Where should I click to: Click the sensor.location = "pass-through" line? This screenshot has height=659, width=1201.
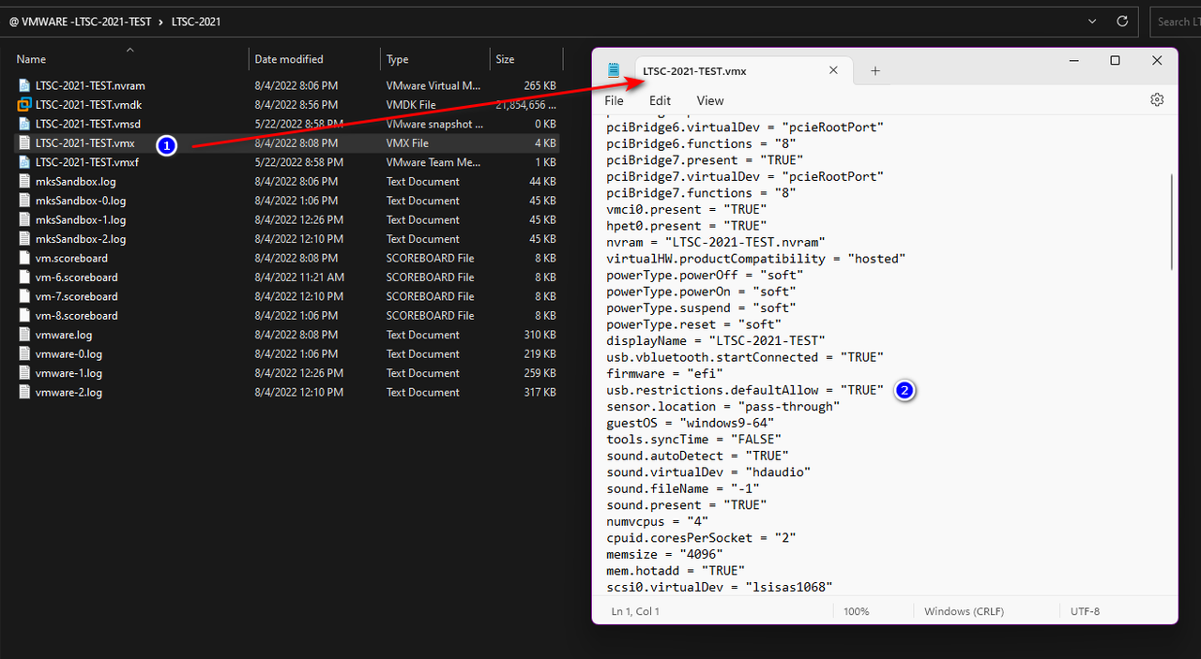pyautogui.click(x=722, y=406)
